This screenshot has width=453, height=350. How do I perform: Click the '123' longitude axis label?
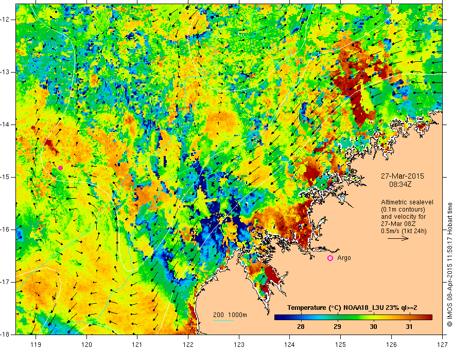239,345
